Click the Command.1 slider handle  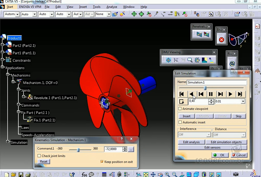point(78,150)
